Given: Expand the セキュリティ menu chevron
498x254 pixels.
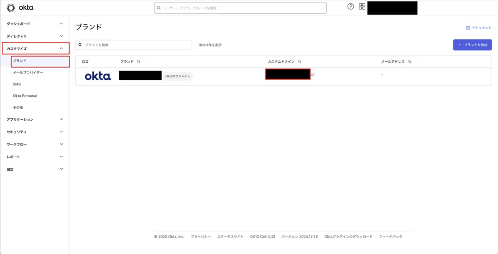Looking at the screenshot, I should 62,131.
